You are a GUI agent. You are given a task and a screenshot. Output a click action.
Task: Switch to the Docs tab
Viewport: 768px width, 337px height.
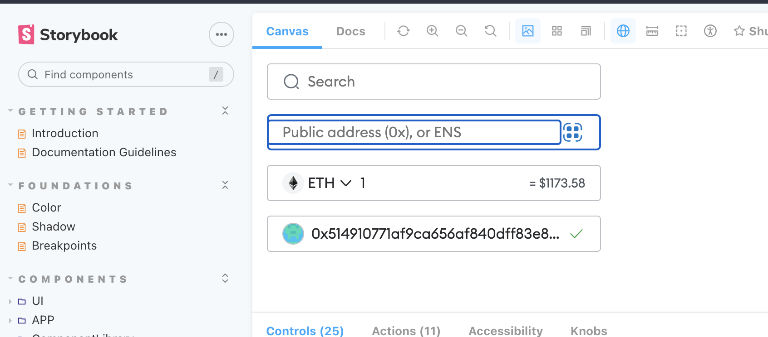350,31
